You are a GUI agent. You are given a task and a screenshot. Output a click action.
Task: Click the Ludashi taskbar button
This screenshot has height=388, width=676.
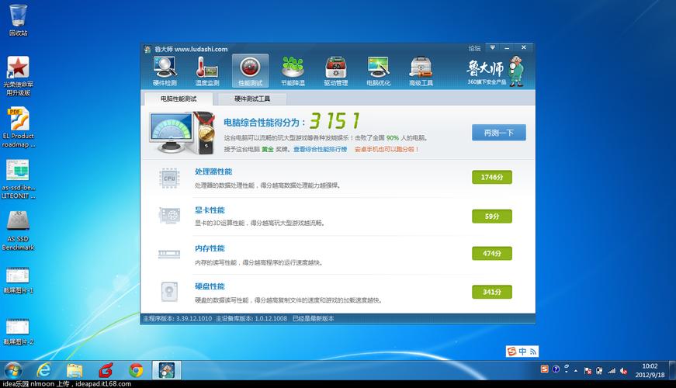[x=166, y=370]
